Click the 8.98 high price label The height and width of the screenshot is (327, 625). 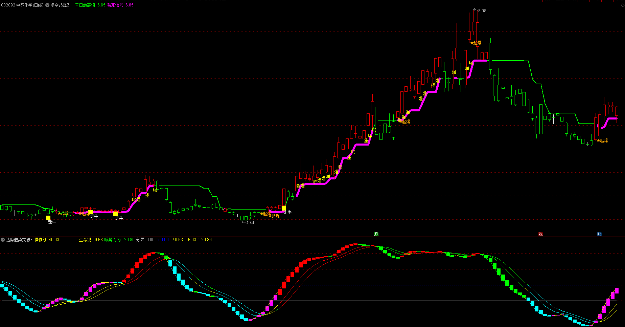482,11
